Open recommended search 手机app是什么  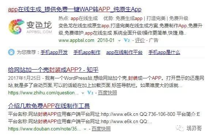pos(164,52)
